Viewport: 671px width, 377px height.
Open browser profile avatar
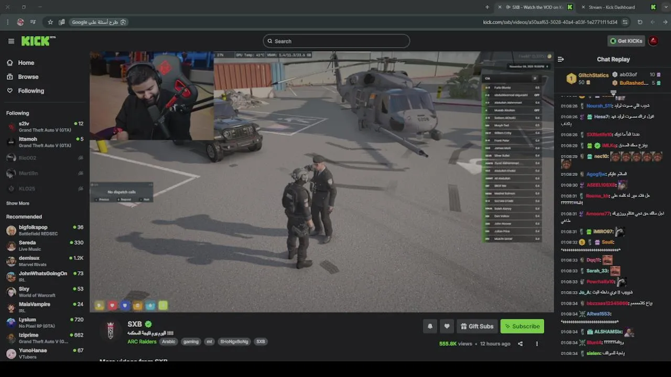pos(20,22)
